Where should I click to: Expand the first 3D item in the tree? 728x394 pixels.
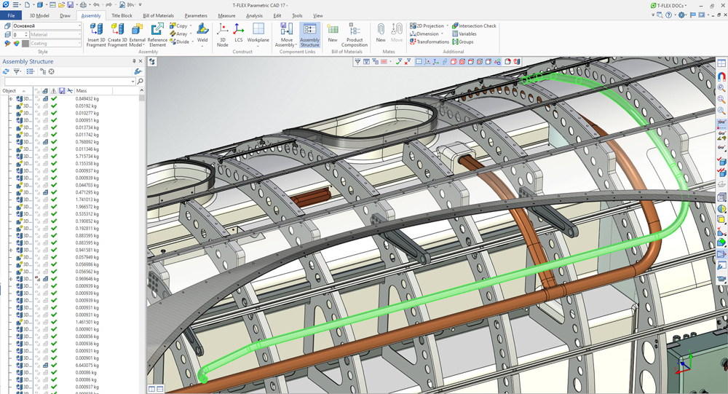[10, 98]
